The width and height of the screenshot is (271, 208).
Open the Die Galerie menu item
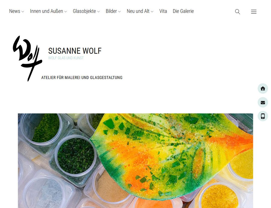point(183,11)
